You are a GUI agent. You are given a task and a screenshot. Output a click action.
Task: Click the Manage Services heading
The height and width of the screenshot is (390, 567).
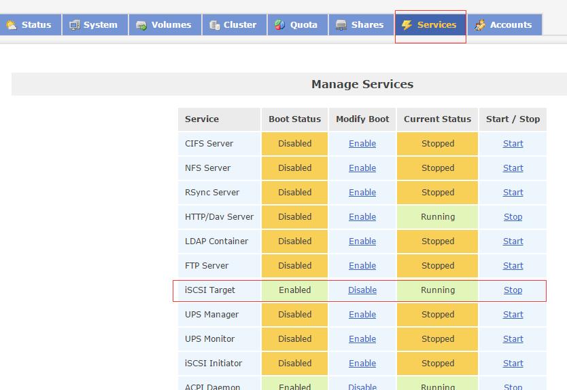[x=362, y=84]
